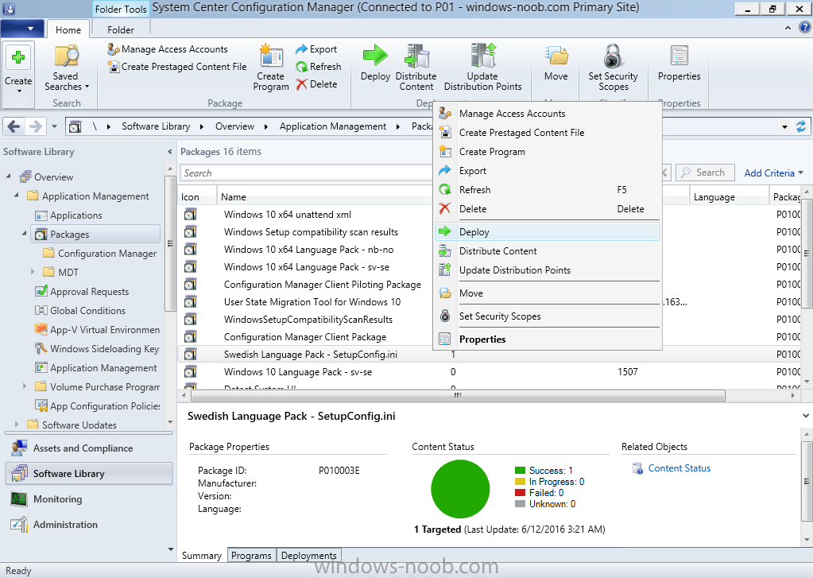Choose Distribute Content in context menu

tap(548, 251)
